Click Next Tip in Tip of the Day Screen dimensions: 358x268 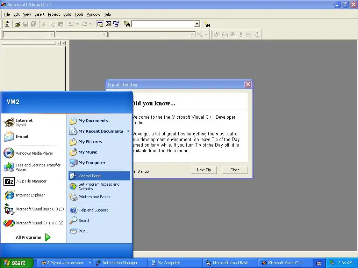[x=204, y=170]
